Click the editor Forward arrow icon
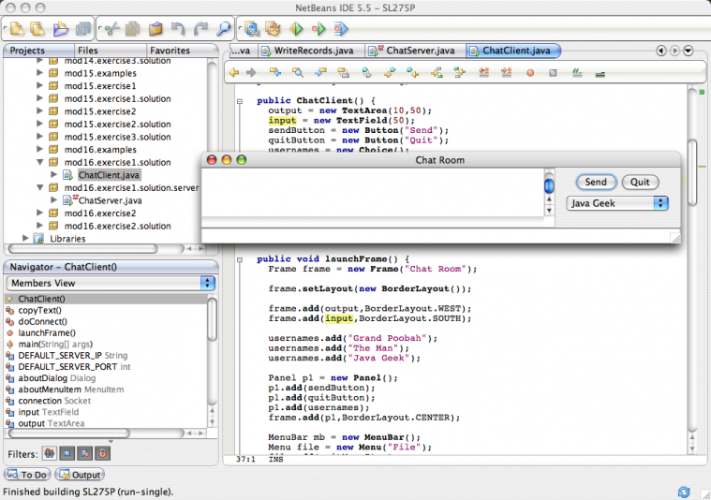 click(251, 72)
